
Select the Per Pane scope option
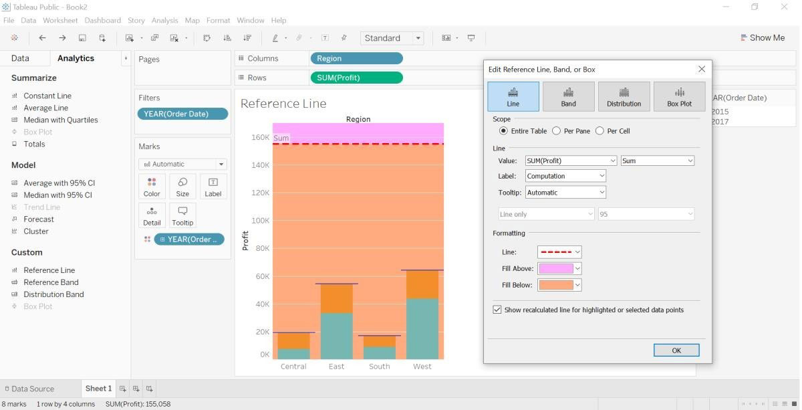point(571,131)
